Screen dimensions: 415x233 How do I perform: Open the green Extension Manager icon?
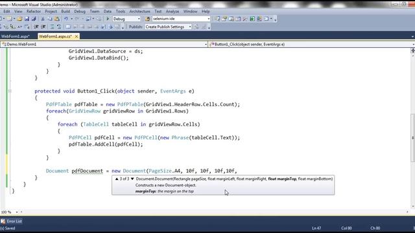(252, 19)
